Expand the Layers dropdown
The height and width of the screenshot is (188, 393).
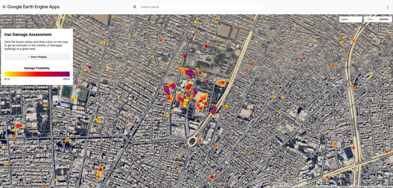[351, 19]
